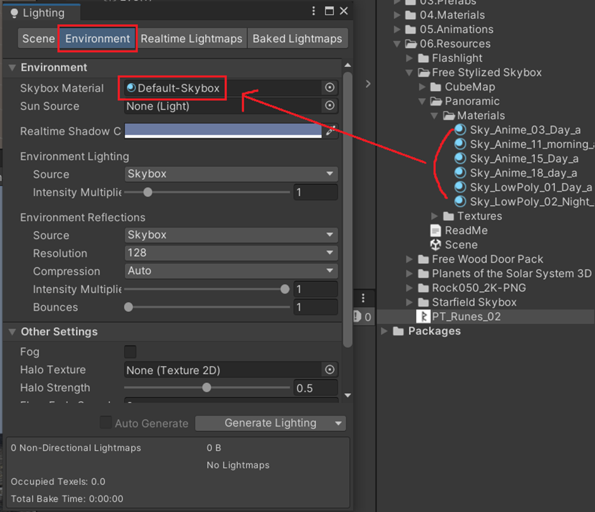Select the Scene asset under Free Stylized Skybox
This screenshot has width=595, height=512.
tap(454, 245)
